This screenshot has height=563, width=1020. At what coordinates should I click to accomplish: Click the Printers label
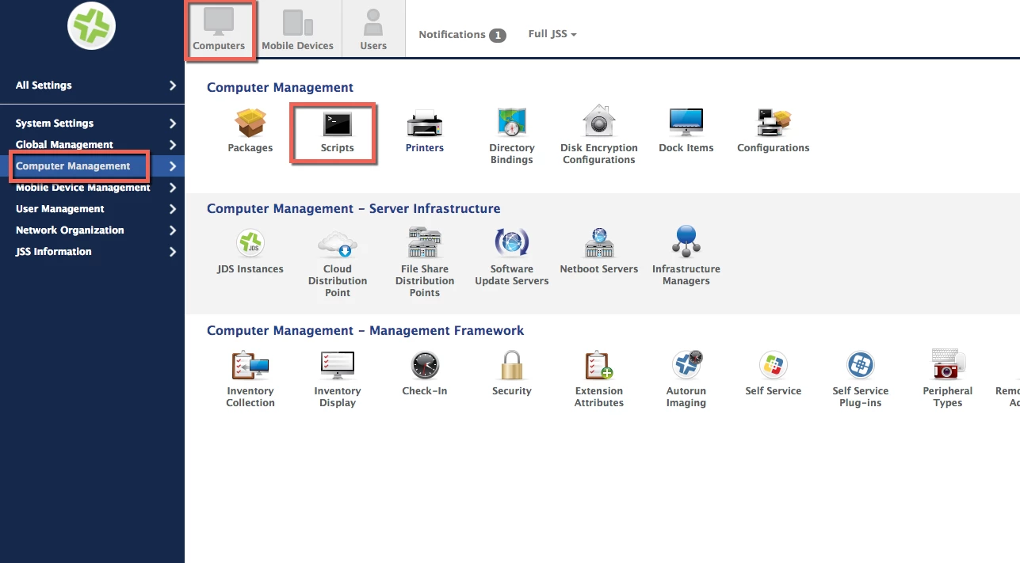[x=425, y=148]
